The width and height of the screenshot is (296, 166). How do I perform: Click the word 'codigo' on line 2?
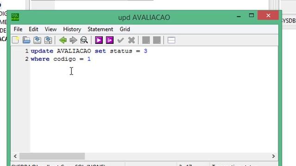[x=65, y=59]
